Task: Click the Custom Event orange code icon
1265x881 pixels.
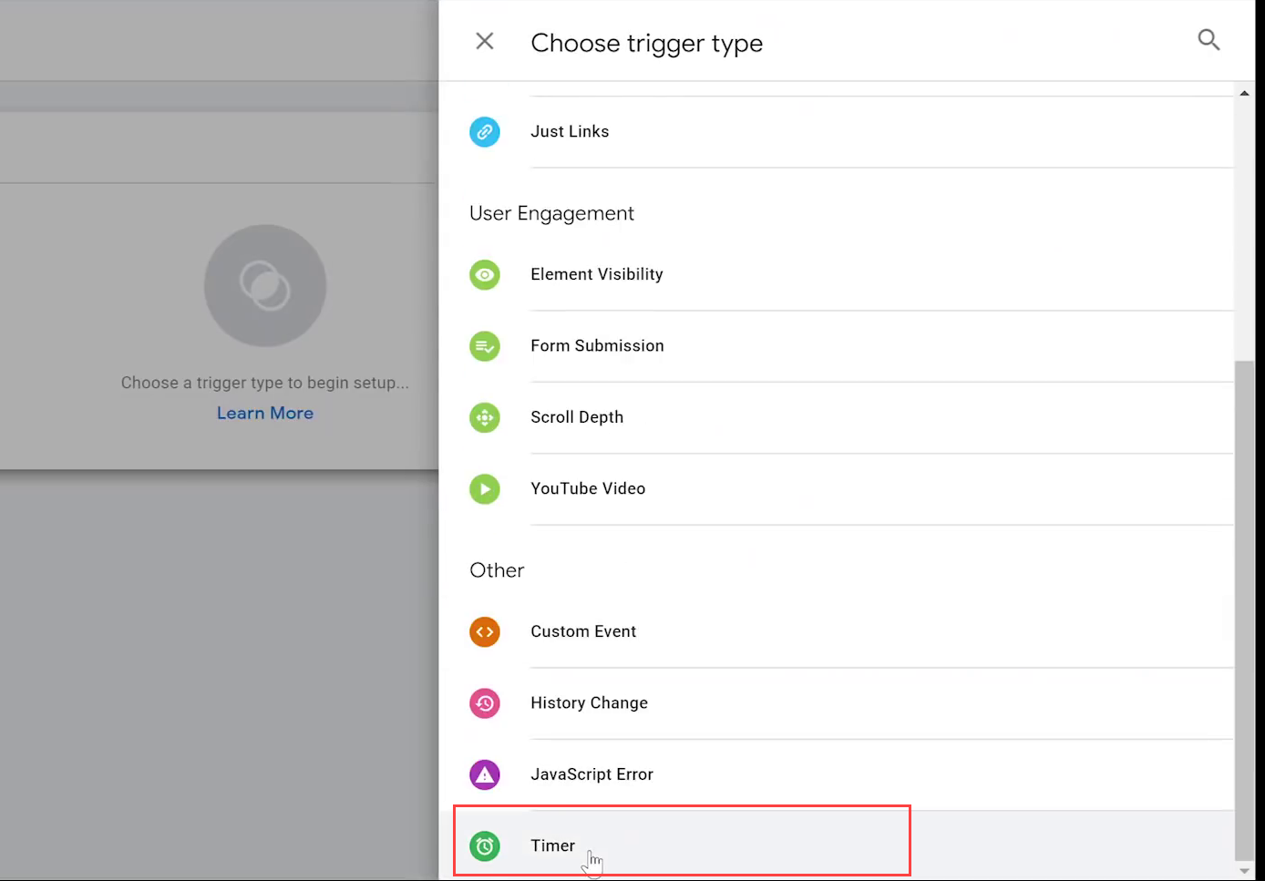Action: pos(485,631)
